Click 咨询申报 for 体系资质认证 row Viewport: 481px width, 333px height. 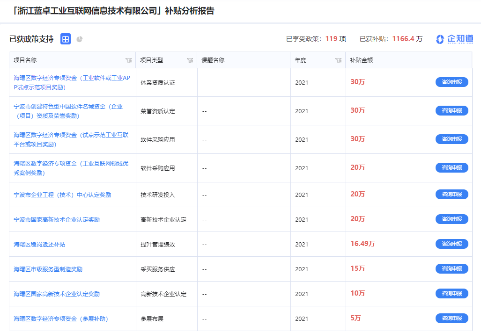click(452, 82)
